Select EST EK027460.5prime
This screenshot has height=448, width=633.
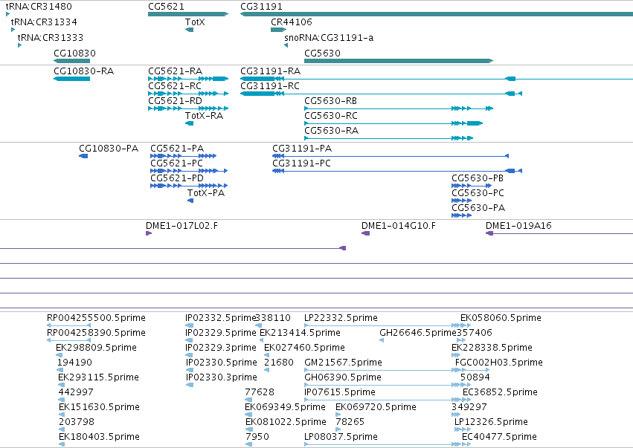point(266,355)
